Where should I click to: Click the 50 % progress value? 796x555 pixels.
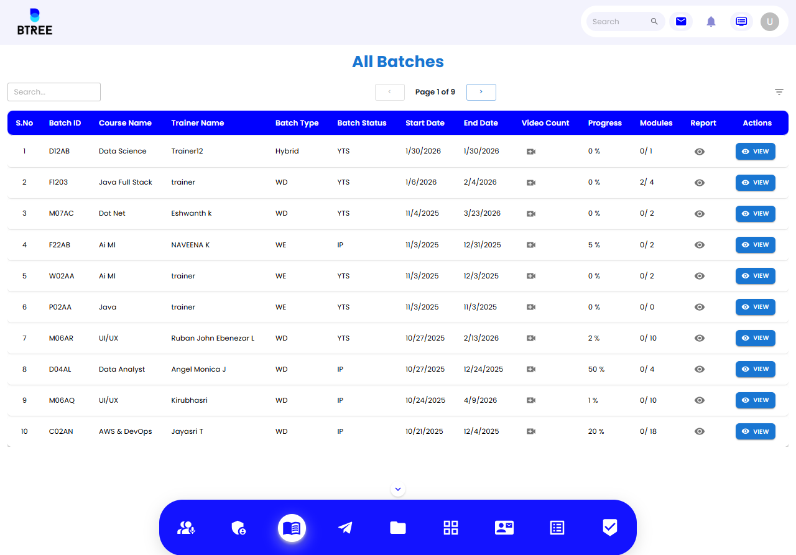pos(596,369)
